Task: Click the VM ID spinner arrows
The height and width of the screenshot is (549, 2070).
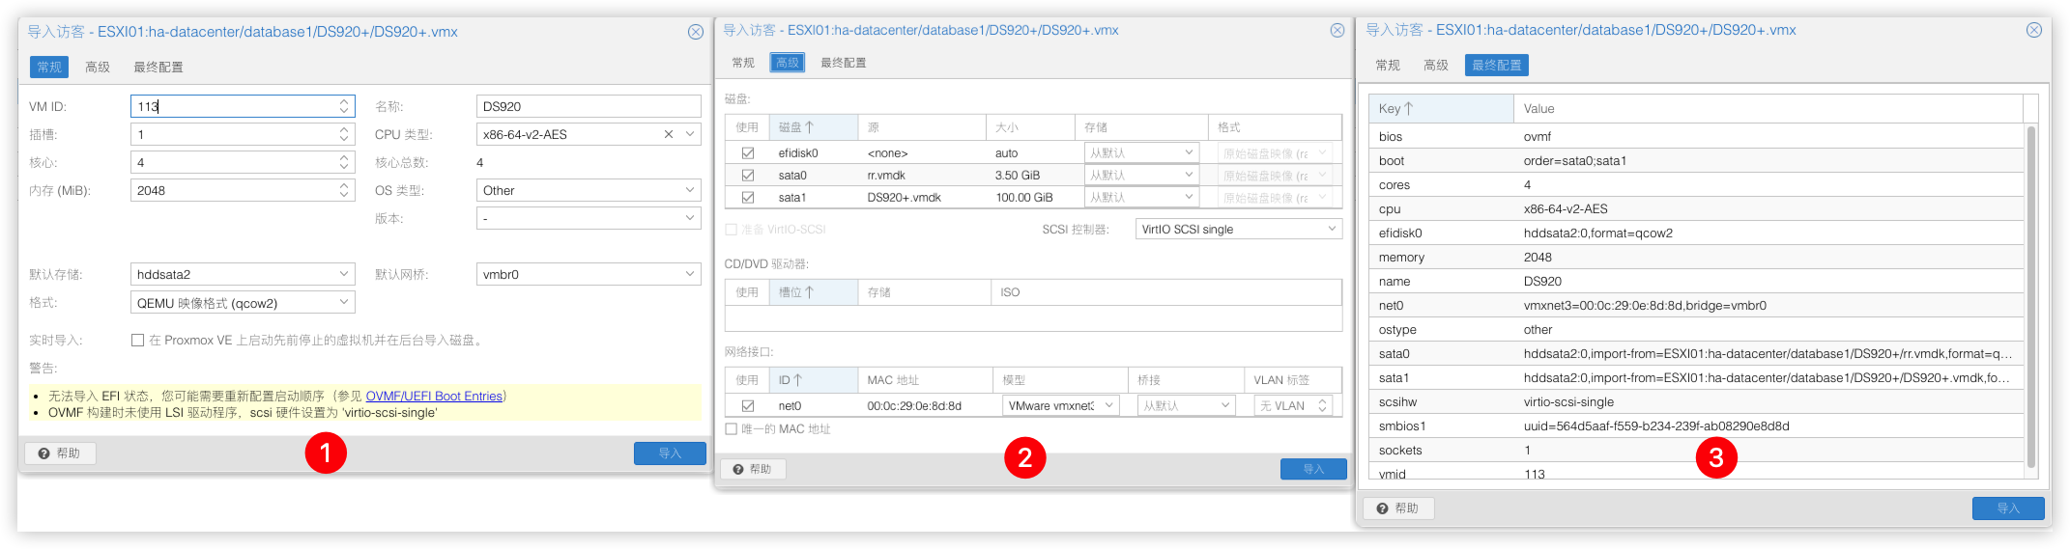Action: 344,106
